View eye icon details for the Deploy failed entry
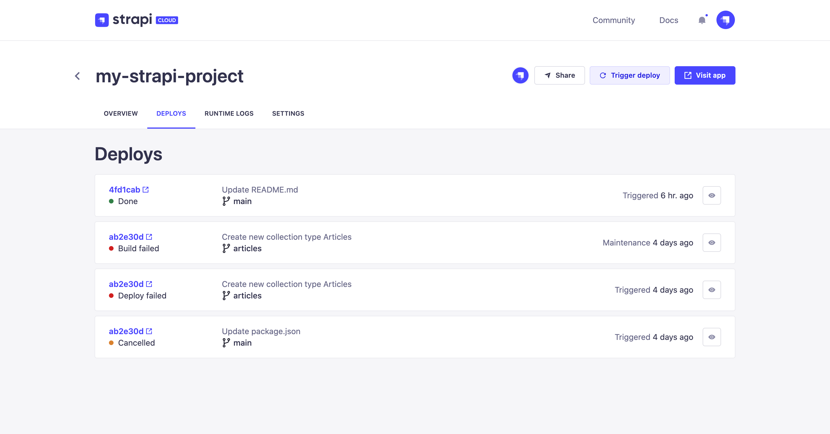This screenshot has width=830, height=434. [712, 290]
